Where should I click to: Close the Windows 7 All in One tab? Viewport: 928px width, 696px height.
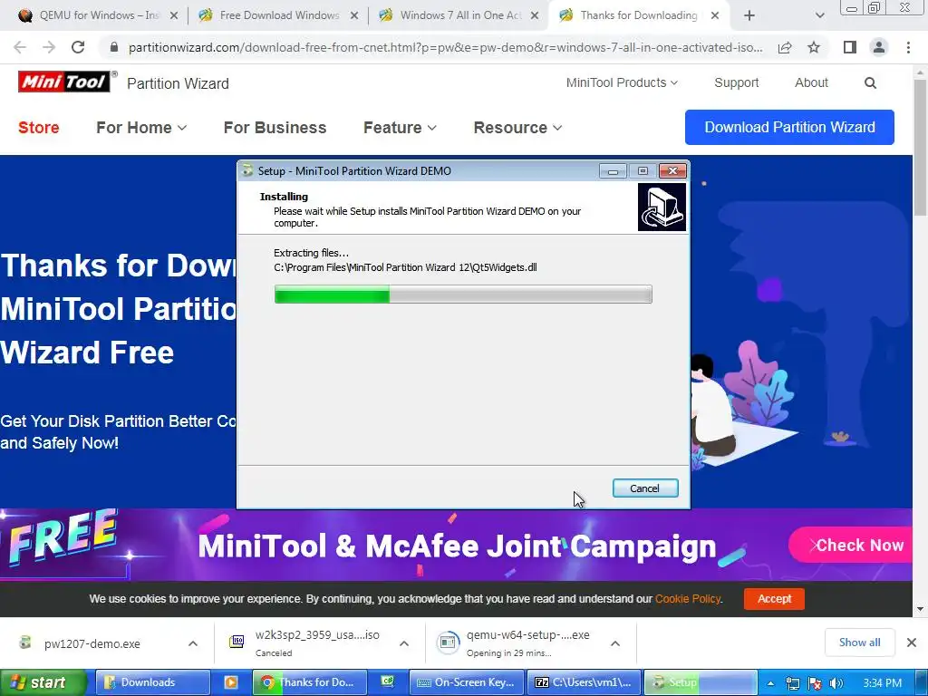click(x=535, y=15)
